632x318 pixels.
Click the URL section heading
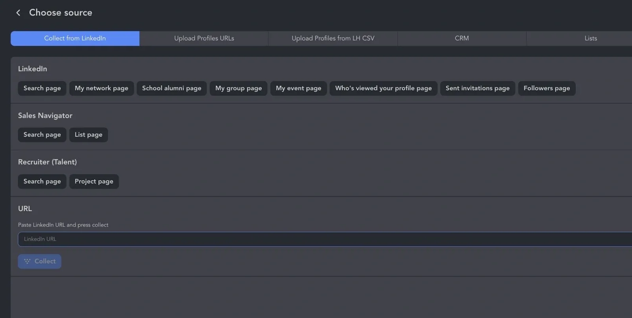pyautogui.click(x=25, y=208)
